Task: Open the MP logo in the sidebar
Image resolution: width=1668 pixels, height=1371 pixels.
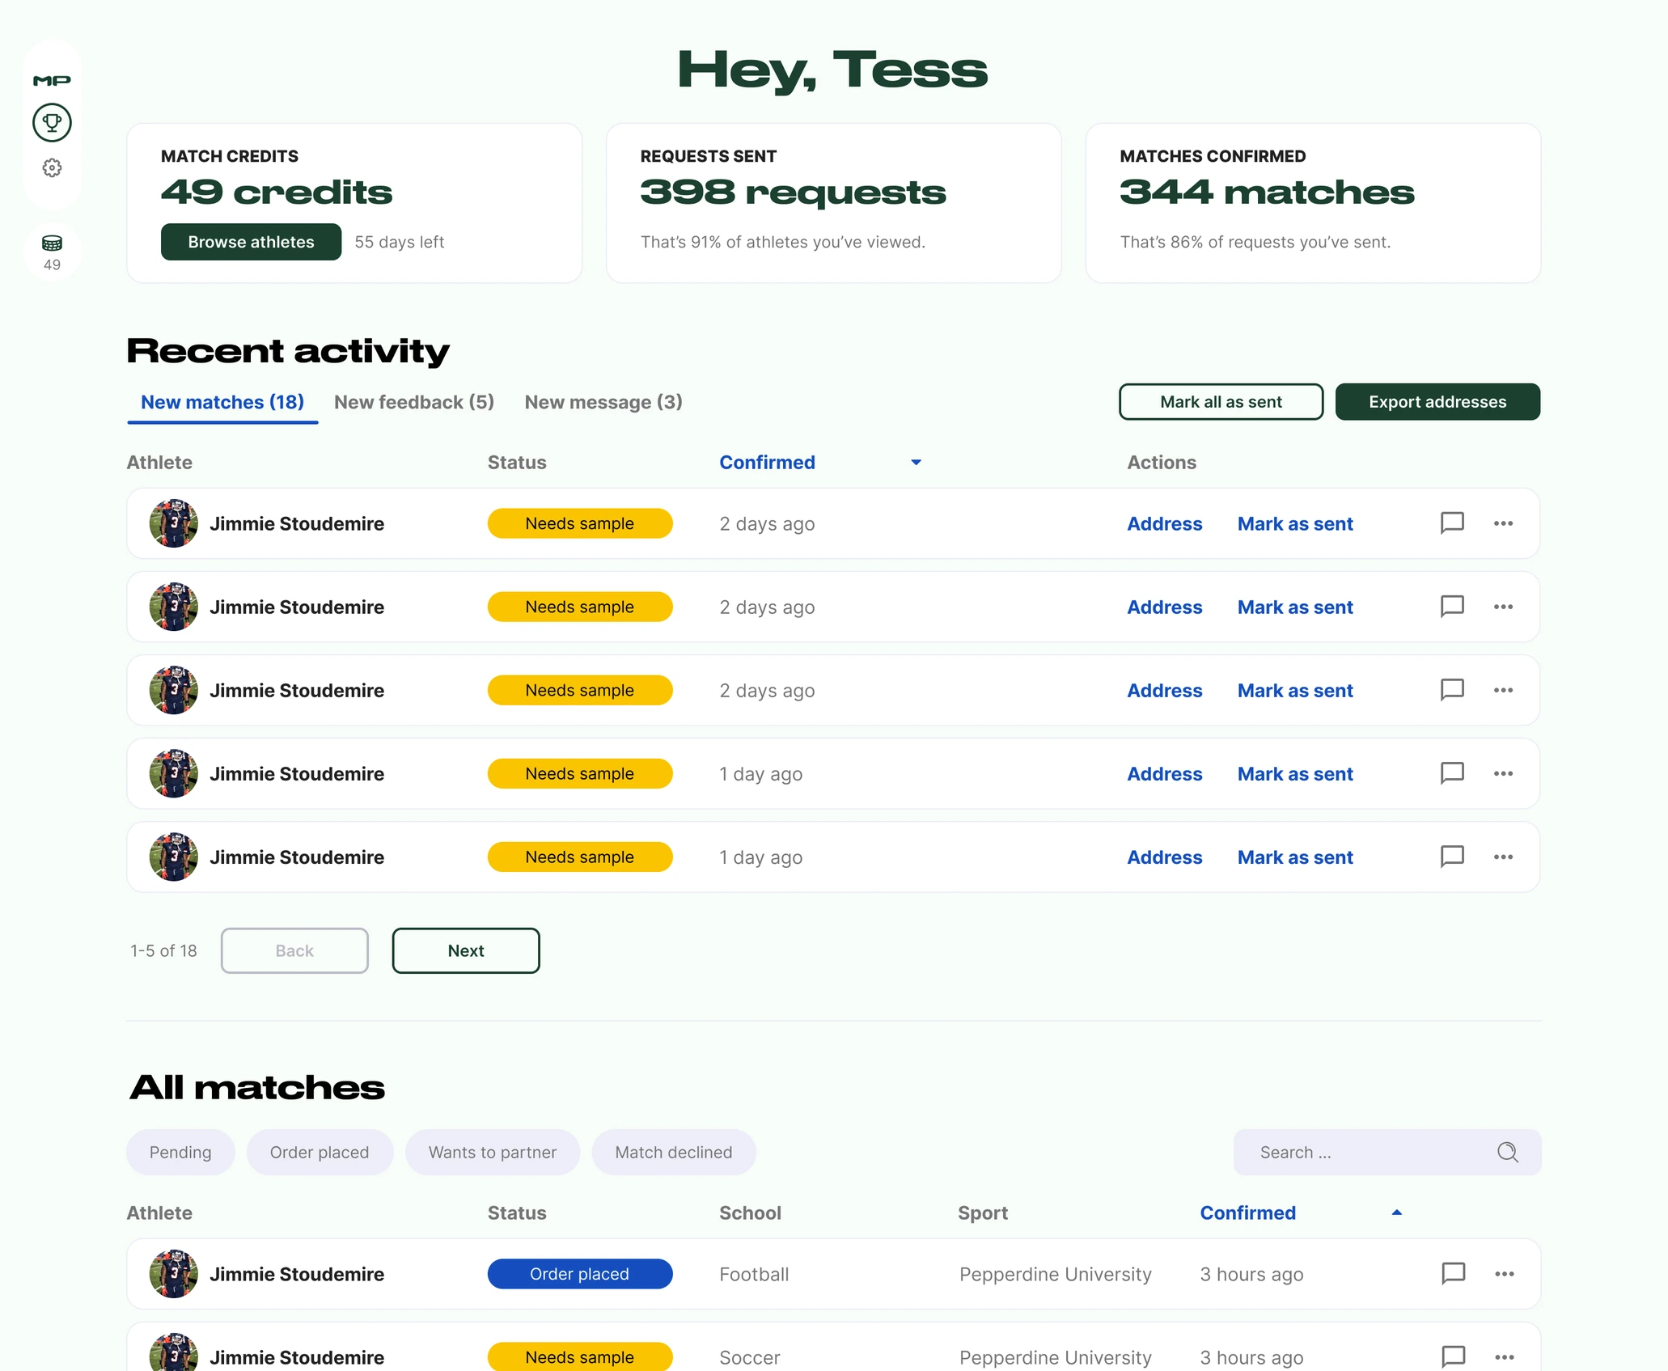Action: tap(52, 79)
